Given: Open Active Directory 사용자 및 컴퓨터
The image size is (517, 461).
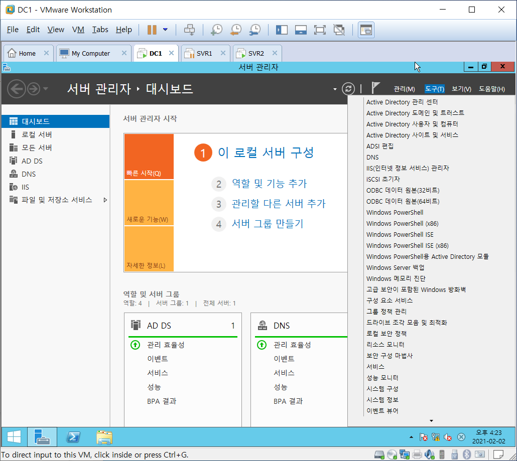Looking at the screenshot, I should pos(412,124).
